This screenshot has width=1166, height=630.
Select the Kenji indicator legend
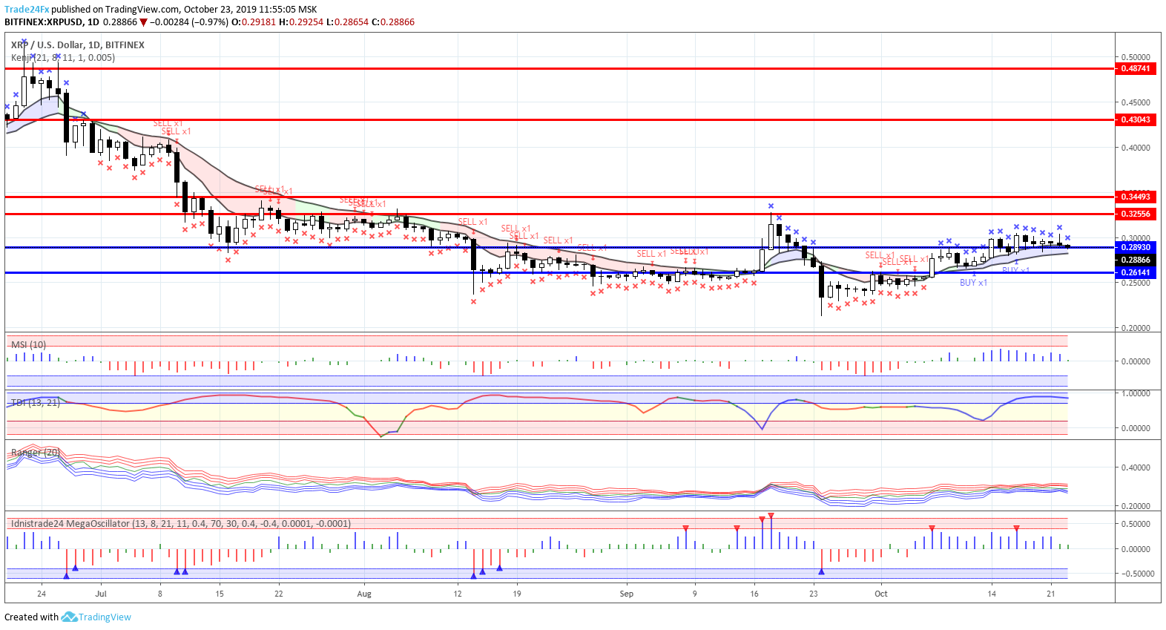point(63,57)
